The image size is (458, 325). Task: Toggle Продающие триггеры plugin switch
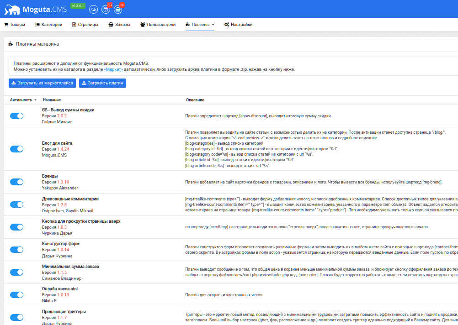click(16, 317)
